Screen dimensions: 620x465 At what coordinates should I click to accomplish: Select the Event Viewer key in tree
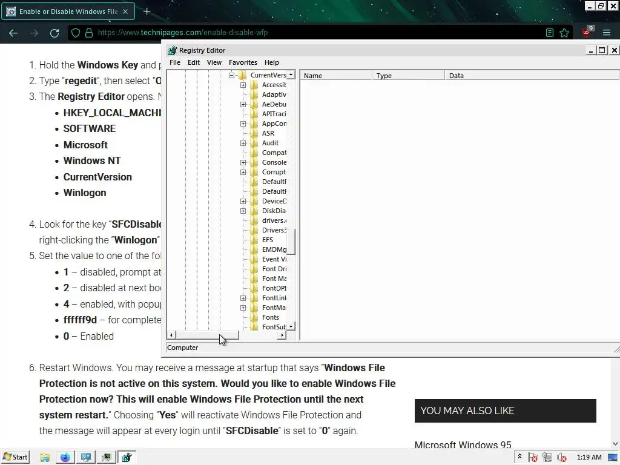pos(274,259)
